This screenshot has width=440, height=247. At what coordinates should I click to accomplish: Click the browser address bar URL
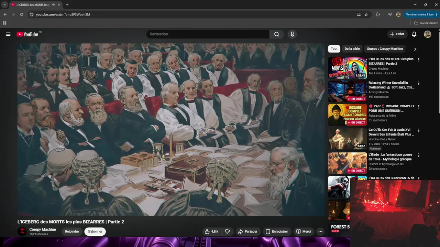(x=63, y=14)
